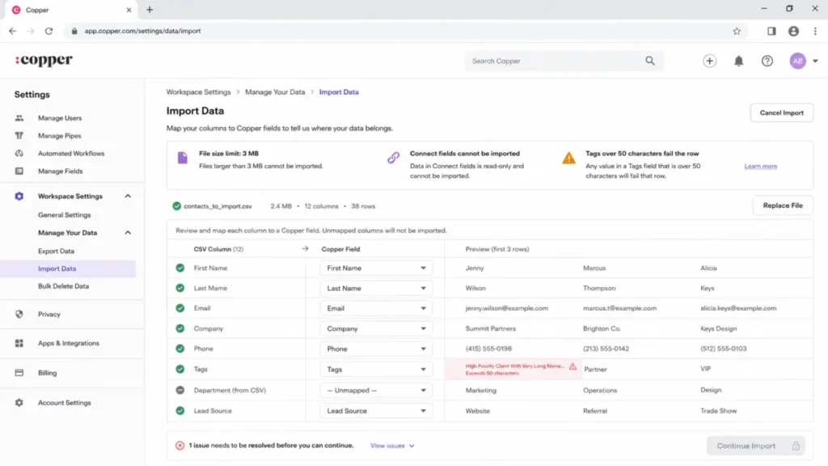The image size is (828, 466).
Task: Bookmark page with the star icon
Action: 737,32
